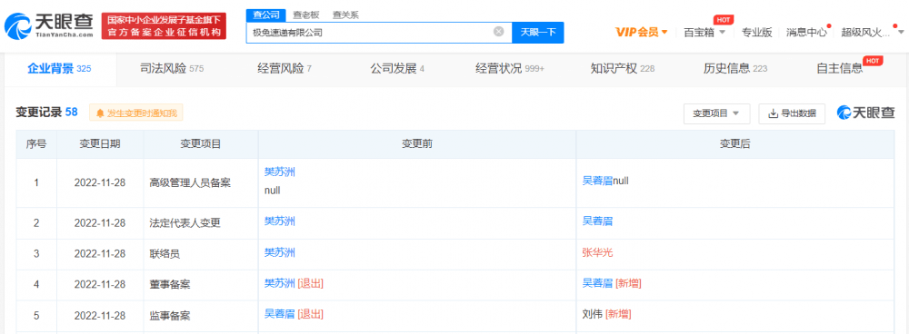The image size is (909, 334).
Task: Expand the VIP会员 dropdown menu
Action: (x=641, y=33)
